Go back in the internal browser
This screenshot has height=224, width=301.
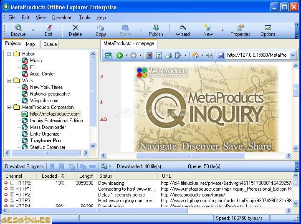coord(119,55)
